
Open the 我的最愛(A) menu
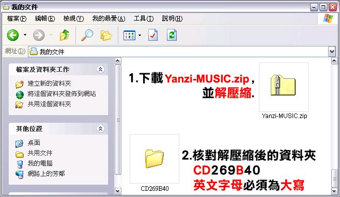[109, 19]
